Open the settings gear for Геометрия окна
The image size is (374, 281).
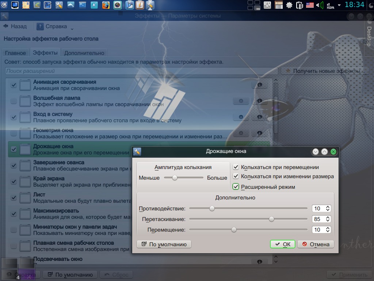(x=241, y=133)
